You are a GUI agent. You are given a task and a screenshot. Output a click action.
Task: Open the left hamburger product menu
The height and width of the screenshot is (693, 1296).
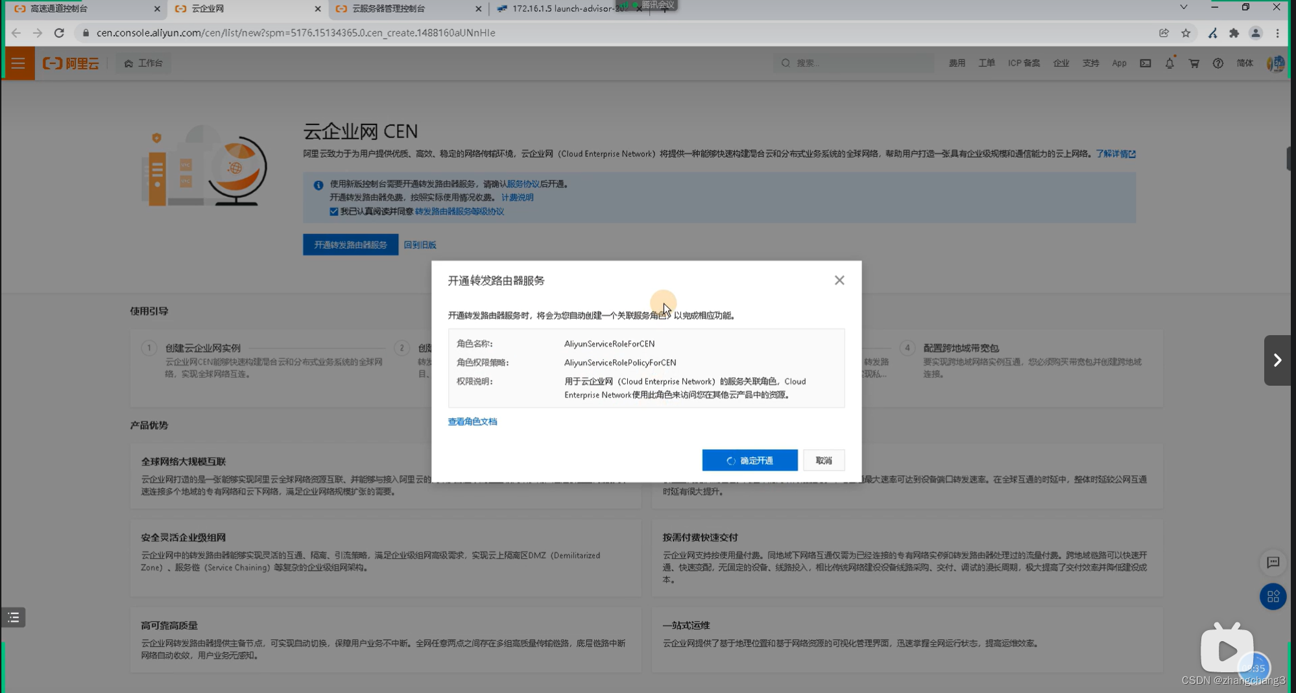point(18,63)
